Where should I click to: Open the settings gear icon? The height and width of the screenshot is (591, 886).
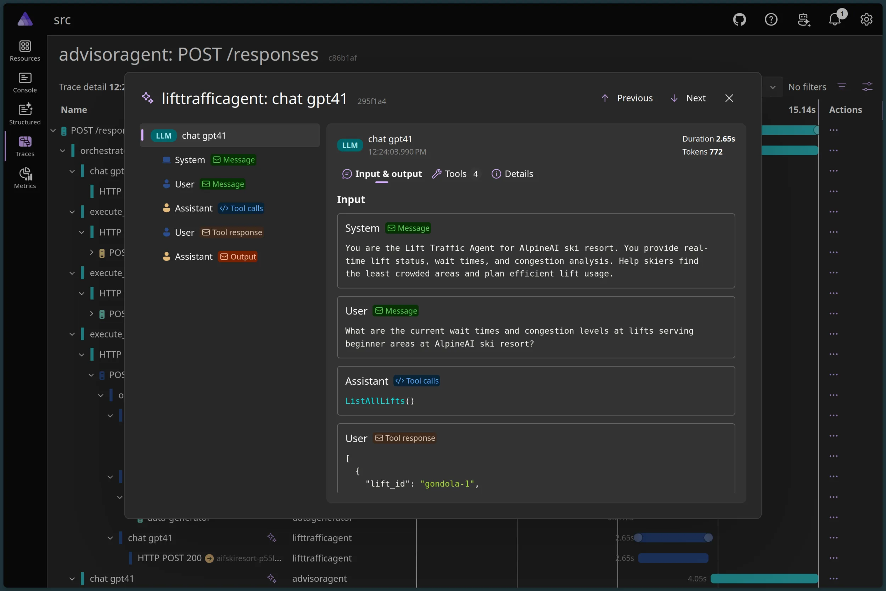867,19
